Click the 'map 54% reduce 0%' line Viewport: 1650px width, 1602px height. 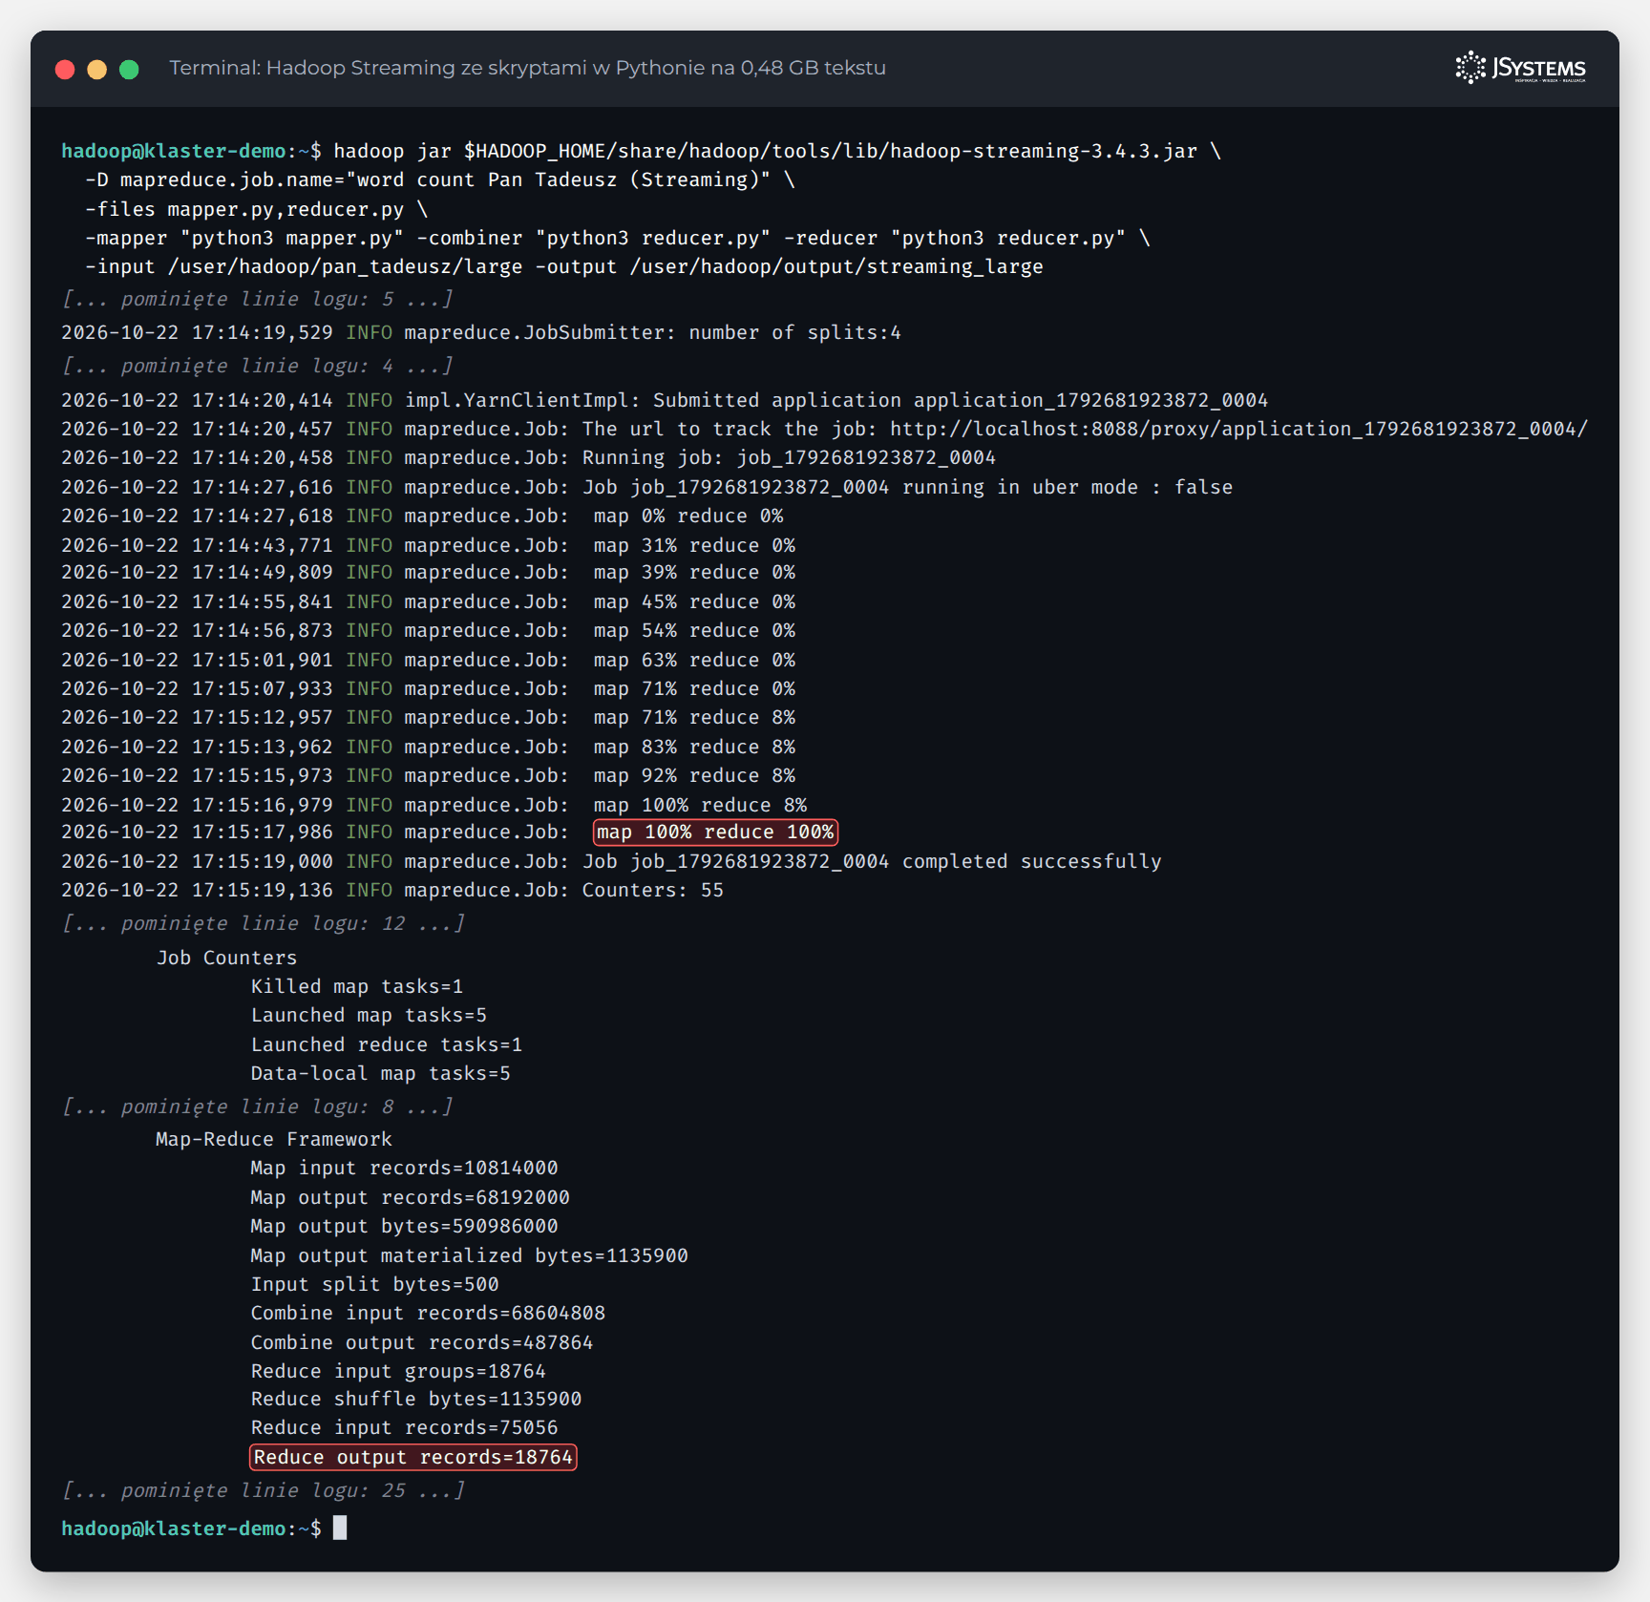(x=428, y=630)
